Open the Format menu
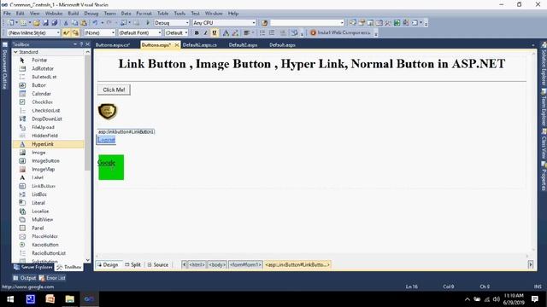This screenshot has height=307, width=547. click(144, 14)
